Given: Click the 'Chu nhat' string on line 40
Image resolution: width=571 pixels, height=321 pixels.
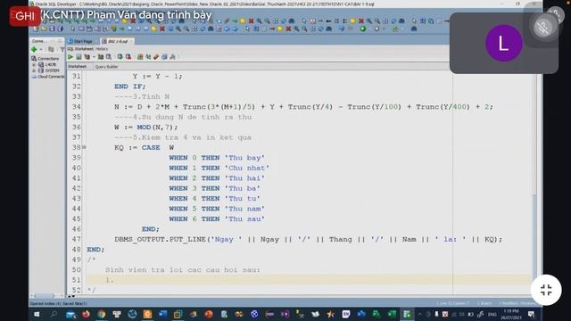Looking at the screenshot, I should [246, 169].
